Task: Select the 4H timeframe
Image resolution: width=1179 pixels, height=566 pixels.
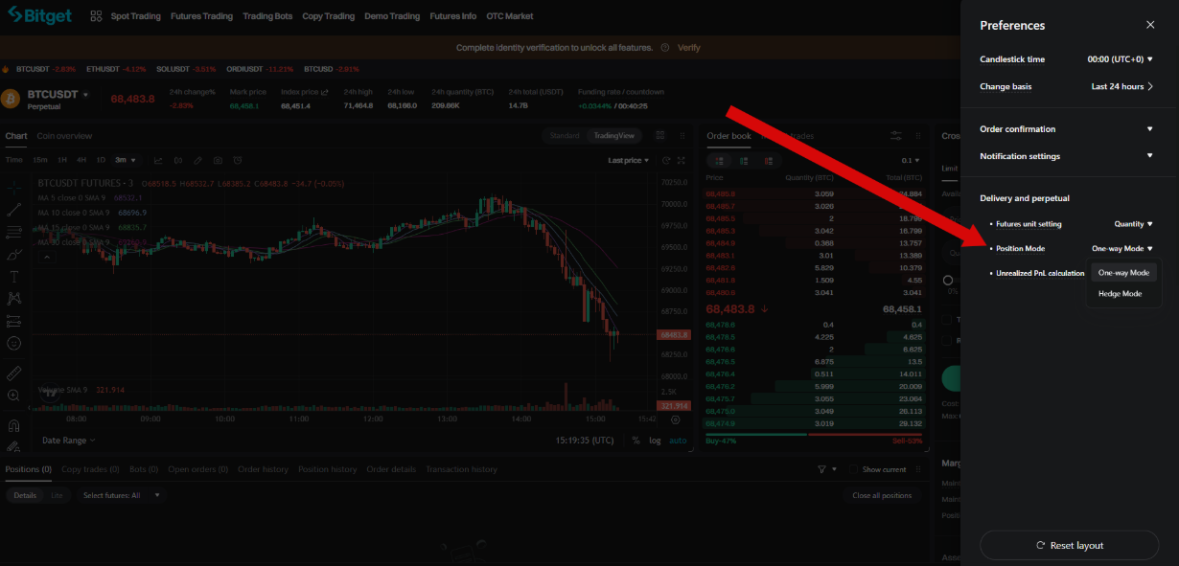Action: [x=81, y=160]
